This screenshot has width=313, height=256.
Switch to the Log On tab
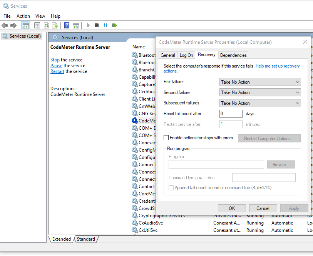pyautogui.click(x=186, y=55)
